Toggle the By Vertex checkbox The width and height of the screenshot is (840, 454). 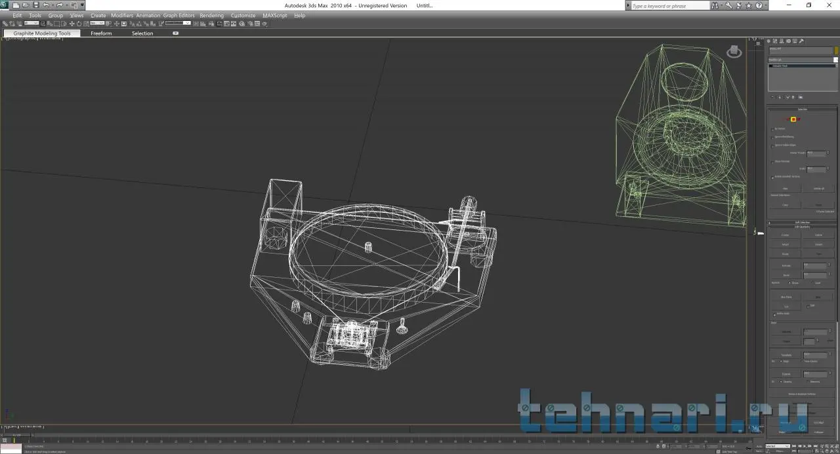pos(772,129)
